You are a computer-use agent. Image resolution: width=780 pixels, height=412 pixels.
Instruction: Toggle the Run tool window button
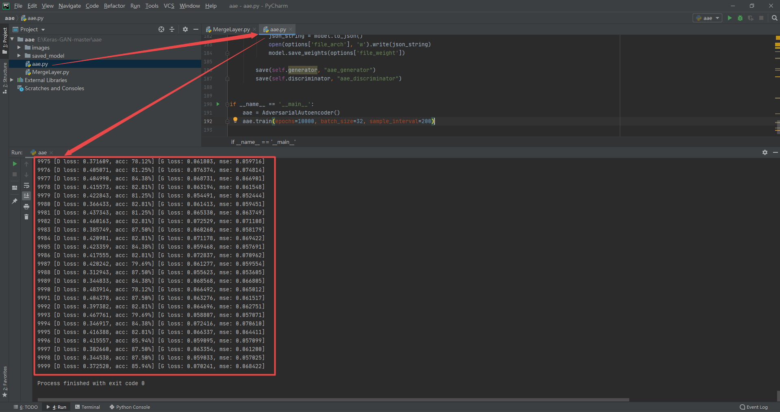pyautogui.click(x=56, y=407)
